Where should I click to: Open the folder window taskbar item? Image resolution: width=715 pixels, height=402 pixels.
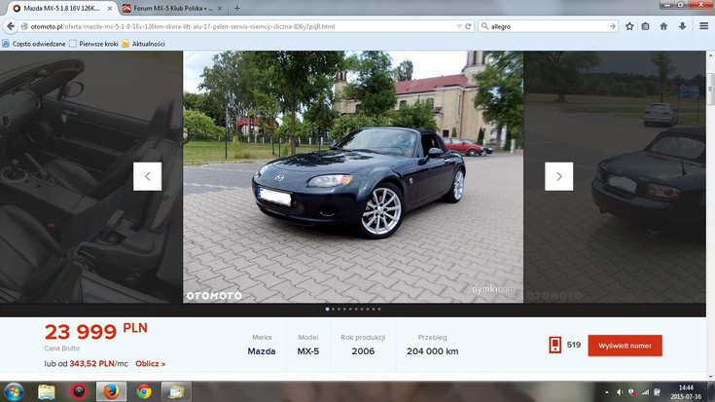tap(176, 392)
